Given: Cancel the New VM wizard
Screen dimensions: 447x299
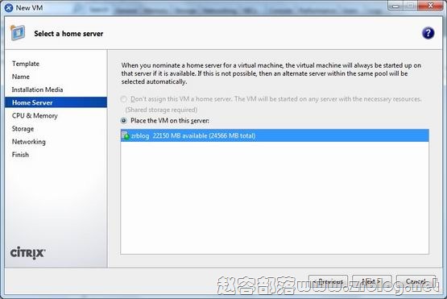Looking at the screenshot, I should pyautogui.click(x=416, y=281).
